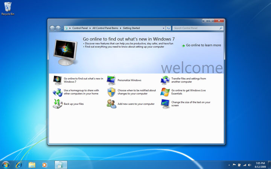This screenshot has height=169, width=271.
Task: Open Back up your files
Action: point(73,104)
